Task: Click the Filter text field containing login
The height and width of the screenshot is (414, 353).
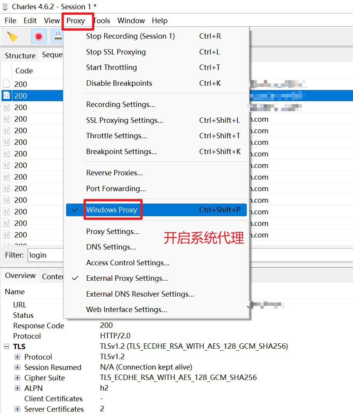Action: (x=46, y=255)
